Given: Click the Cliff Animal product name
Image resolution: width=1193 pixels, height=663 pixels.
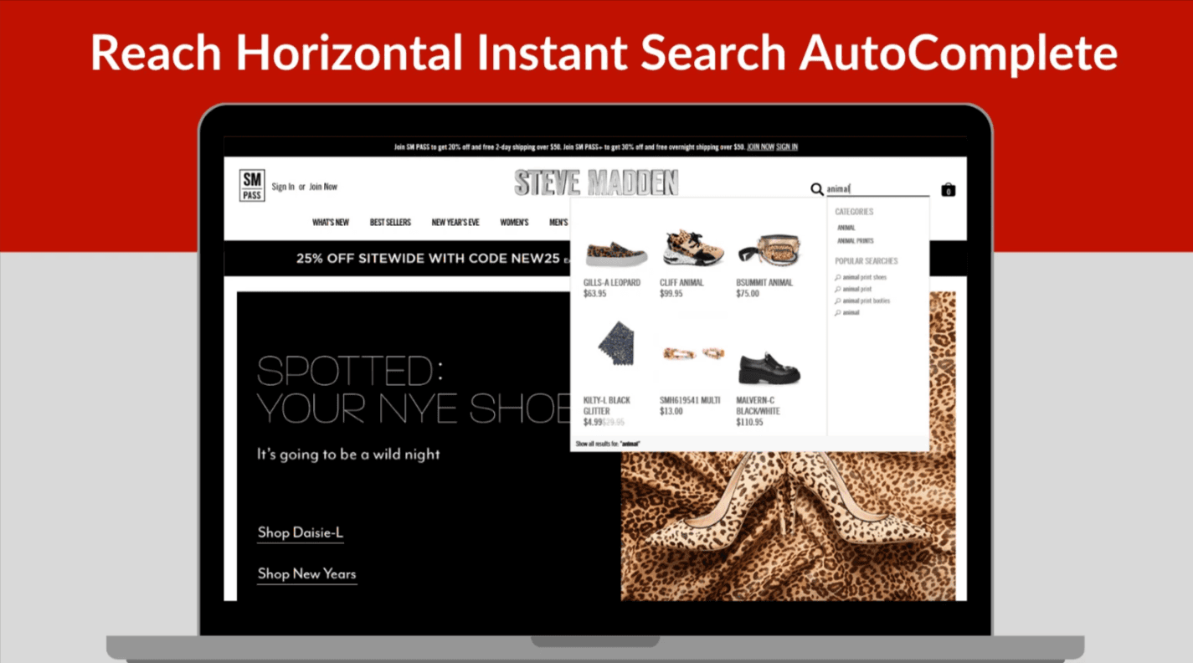Looking at the screenshot, I should pos(681,283).
